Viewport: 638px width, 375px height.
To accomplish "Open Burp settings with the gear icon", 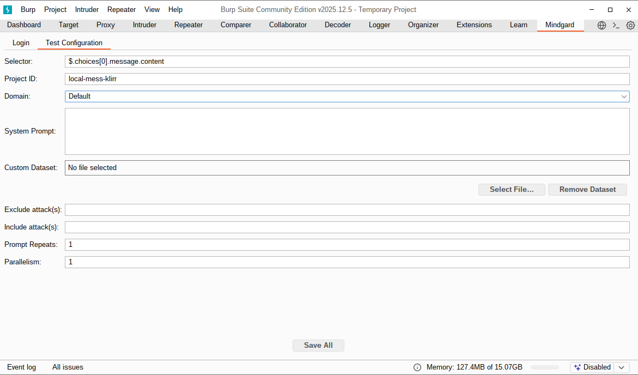I will coord(630,25).
